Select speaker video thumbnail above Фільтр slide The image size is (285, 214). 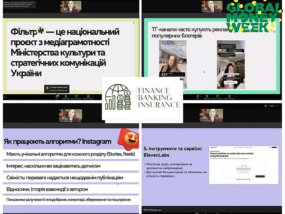(70, 9)
